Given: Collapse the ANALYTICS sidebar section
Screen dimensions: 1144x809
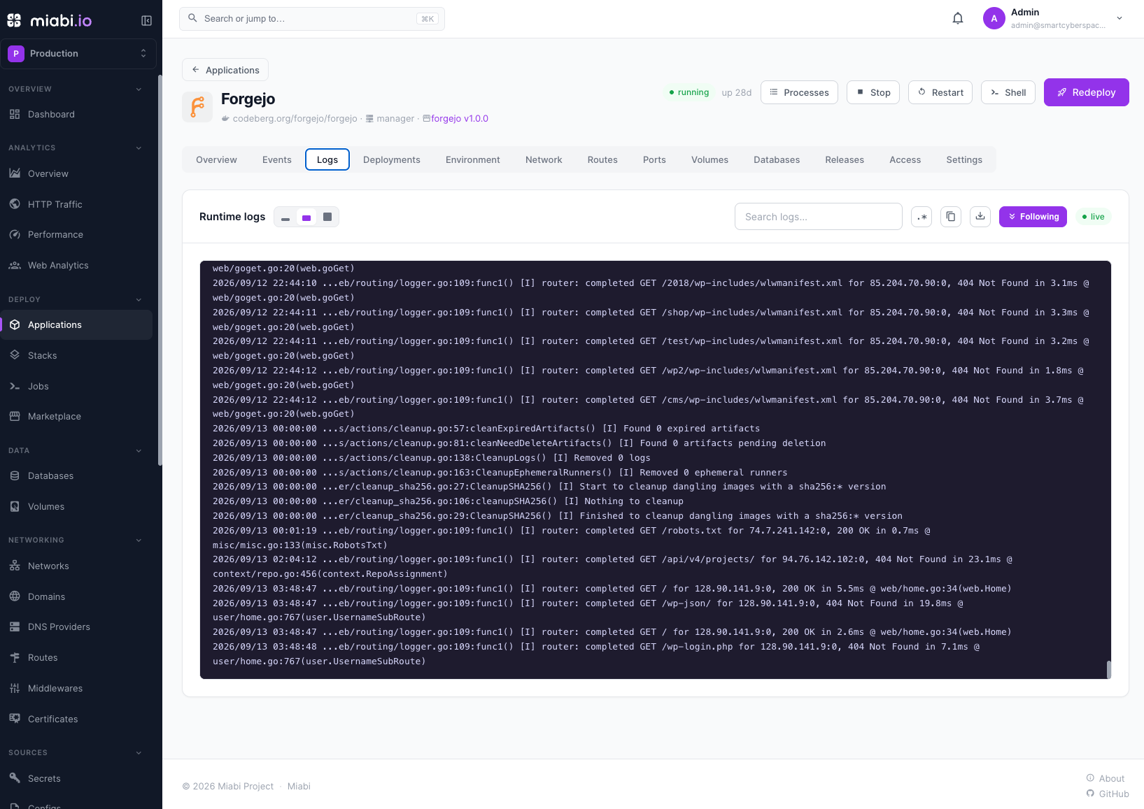Looking at the screenshot, I should 139,148.
